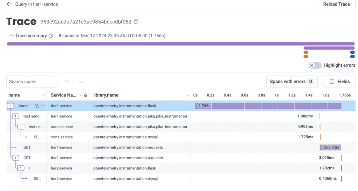Click the Reload Trace button
Viewport: 358px width, 191px height.
click(336, 4)
